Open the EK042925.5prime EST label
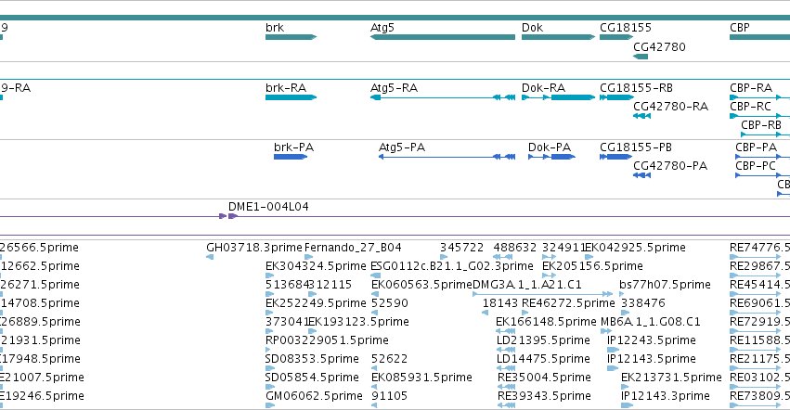The height and width of the screenshot is (410, 790). (635, 248)
